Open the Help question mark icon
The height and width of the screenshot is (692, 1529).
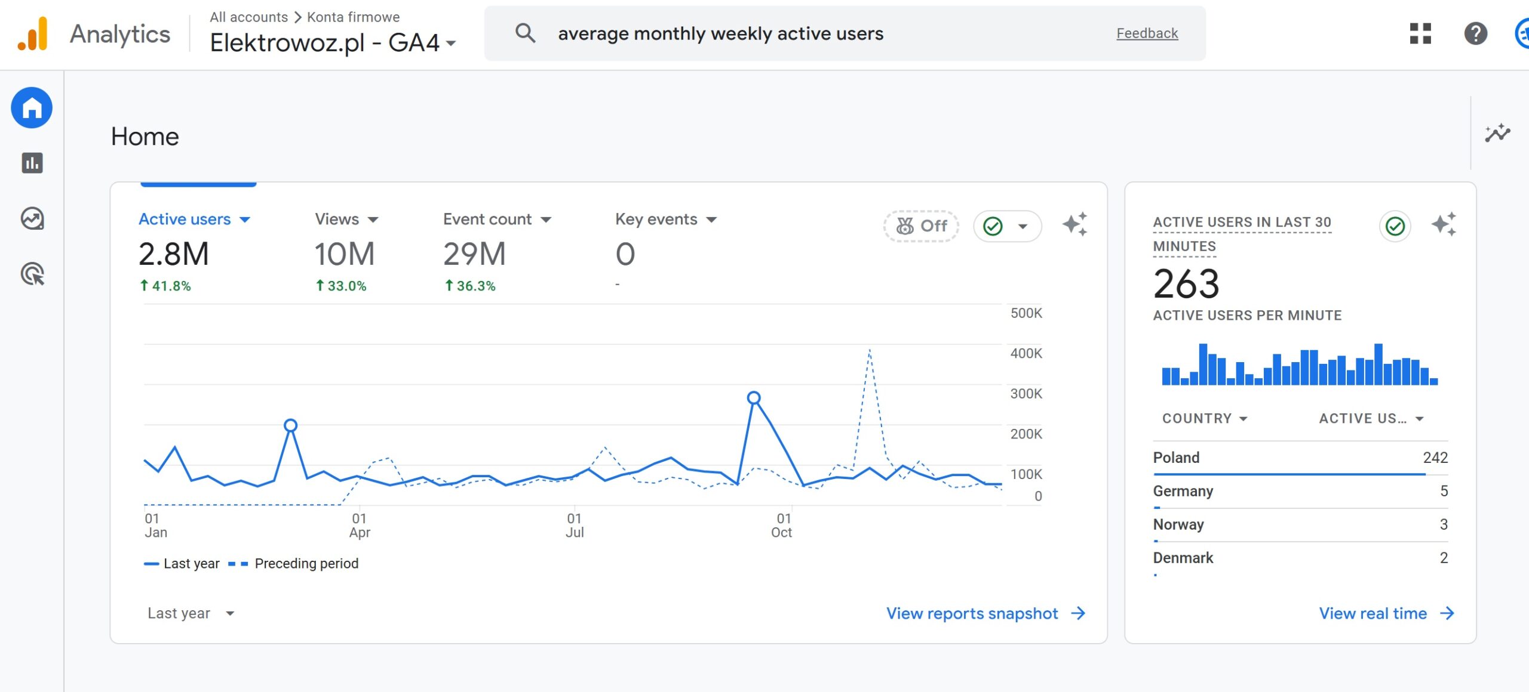click(x=1475, y=33)
